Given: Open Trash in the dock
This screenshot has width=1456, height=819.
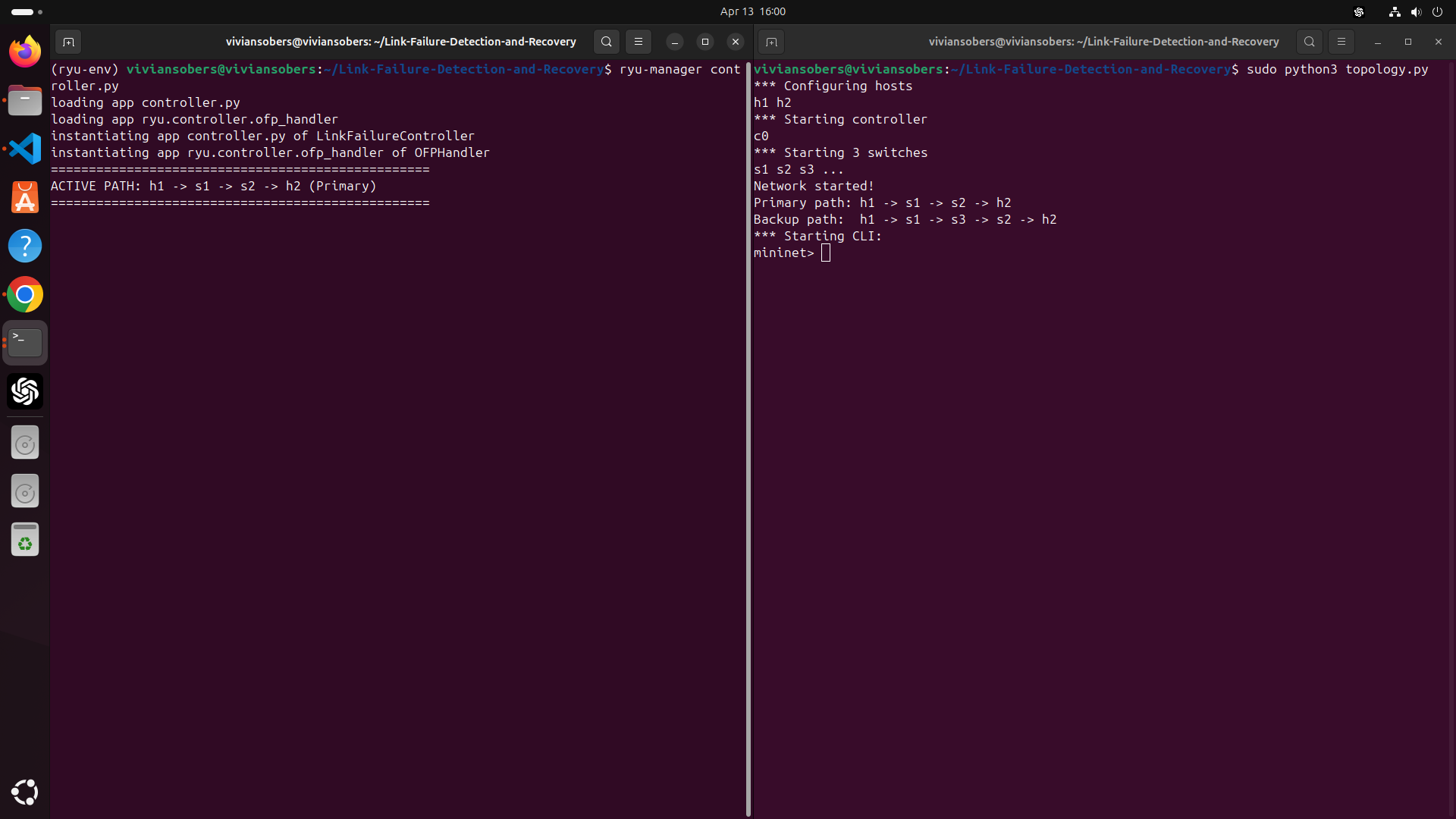Looking at the screenshot, I should (x=25, y=540).
